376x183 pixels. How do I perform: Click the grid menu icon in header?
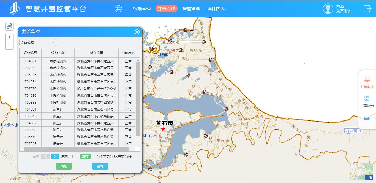click(x=118, y=9)
